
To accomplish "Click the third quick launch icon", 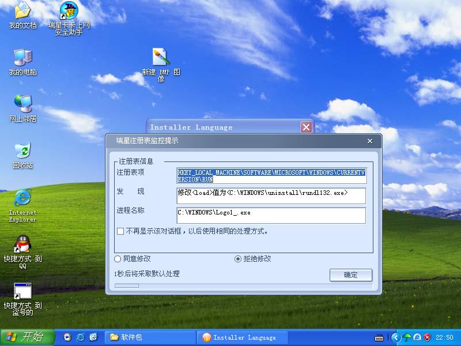I will pos(93,337).
